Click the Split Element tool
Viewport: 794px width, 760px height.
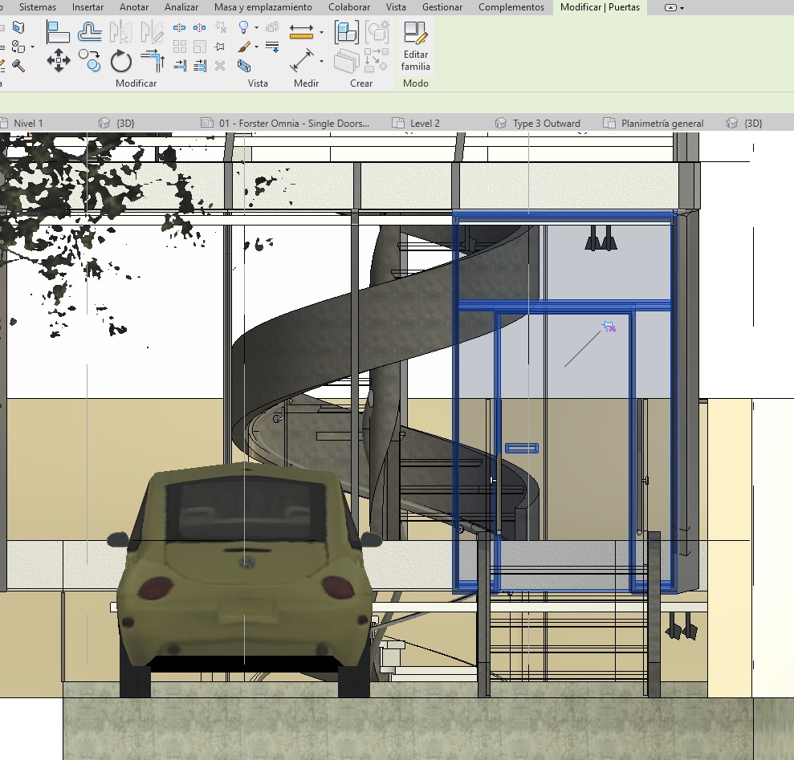(180, 28)
